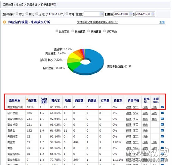Select 按销售额 chart option
Viewport: 172px width, 165px height.
tap(73, 31)
